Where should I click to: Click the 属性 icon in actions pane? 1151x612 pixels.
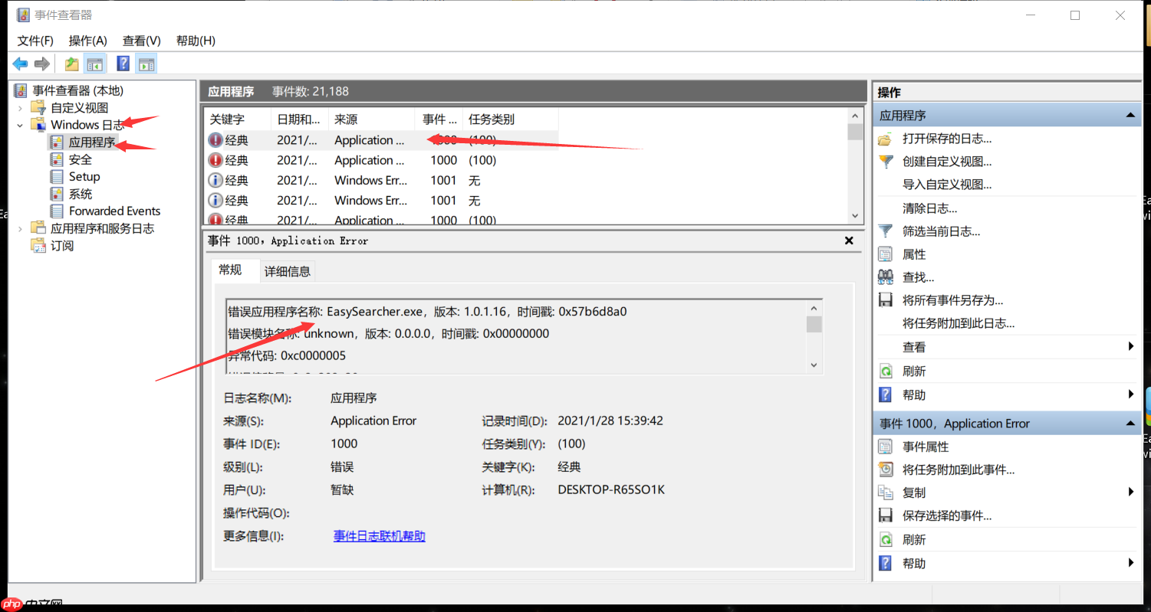886,254
